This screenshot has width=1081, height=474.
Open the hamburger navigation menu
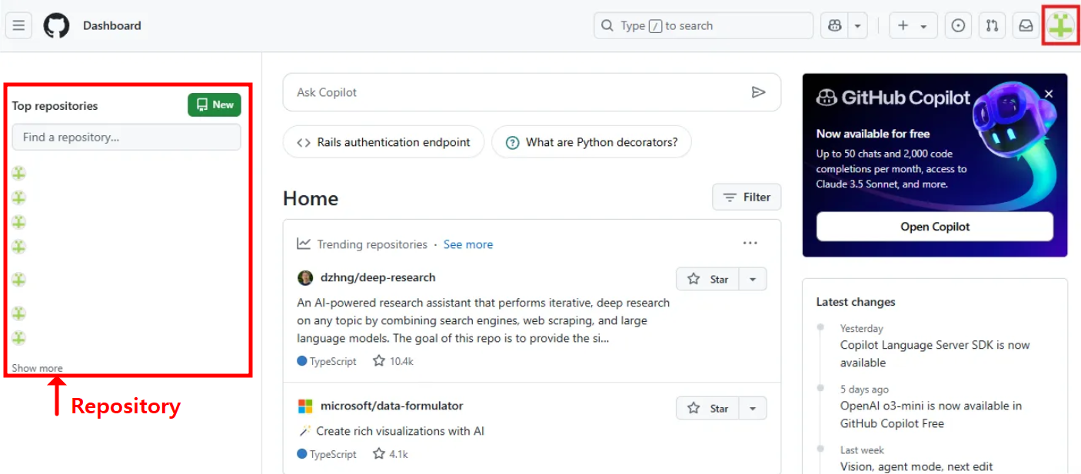click(19, 25)
